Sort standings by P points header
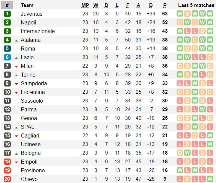 tap(165, 5)
